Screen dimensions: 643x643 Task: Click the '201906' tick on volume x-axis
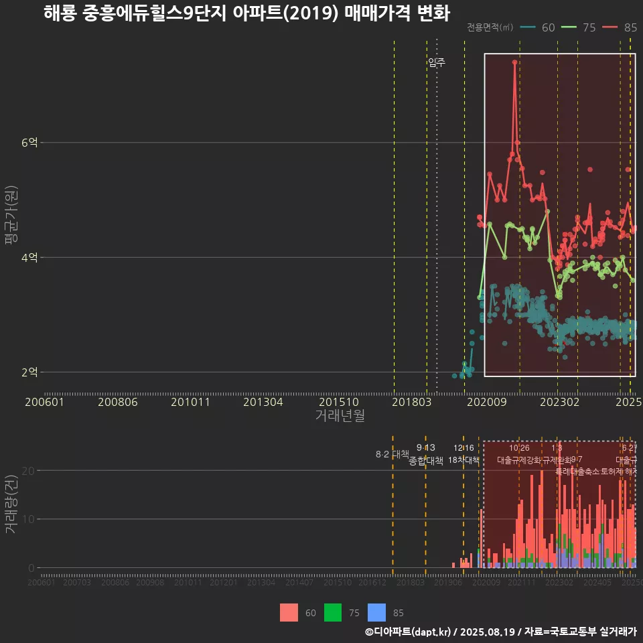tap(448, 582)
